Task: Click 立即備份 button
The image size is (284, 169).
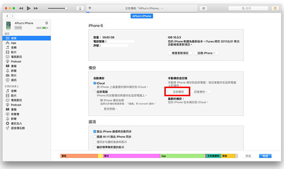Action: [178, 92]
